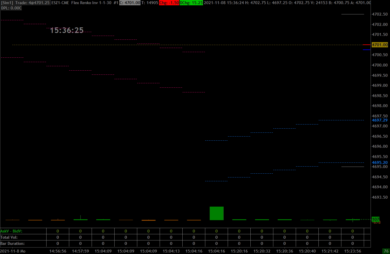Image resolution: width=390 pixels, height=254 pixels.
Task: Select the Trade: 4@4701.25 header text
Action: click(x=32, y=3)
